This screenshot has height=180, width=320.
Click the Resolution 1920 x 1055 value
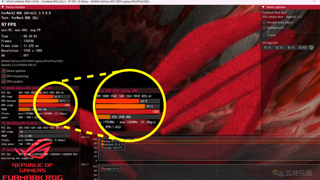(32, 51)
